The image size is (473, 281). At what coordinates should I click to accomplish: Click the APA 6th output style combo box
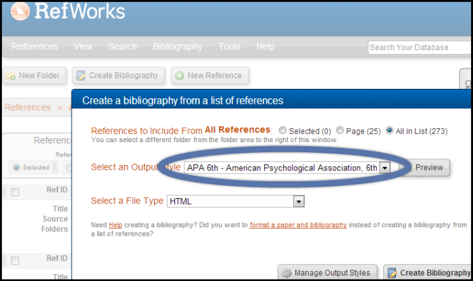point(287,168)
